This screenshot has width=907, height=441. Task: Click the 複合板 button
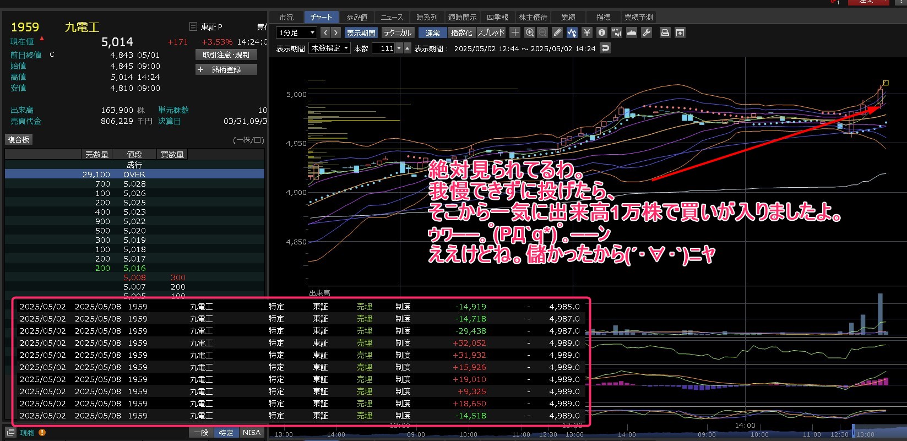[x=19, y=139]
